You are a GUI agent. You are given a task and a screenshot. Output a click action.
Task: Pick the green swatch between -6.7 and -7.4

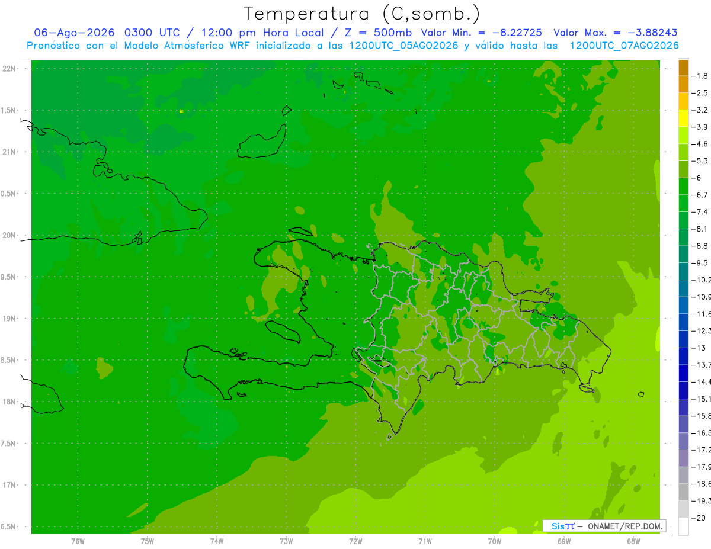click(683, 203)
